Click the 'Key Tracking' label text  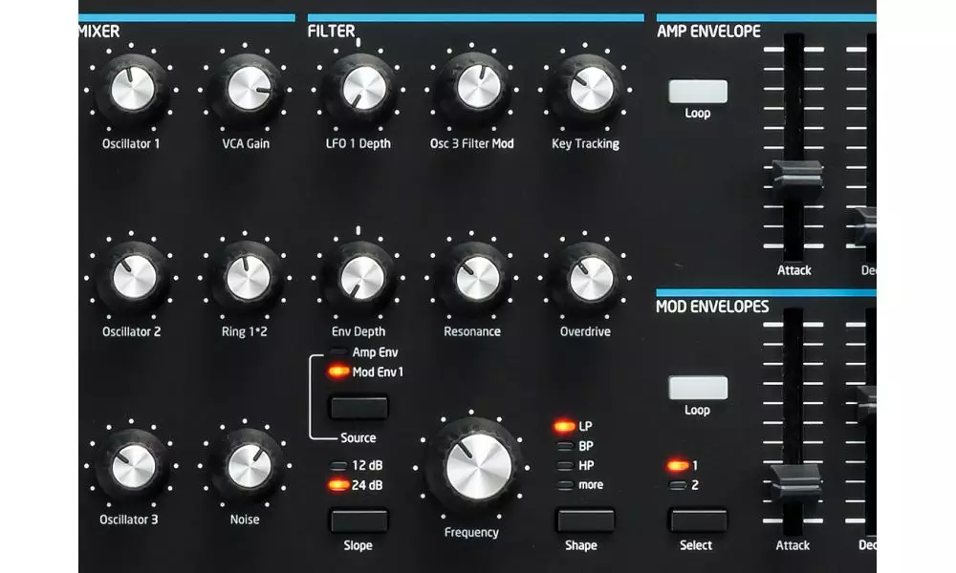585,143
